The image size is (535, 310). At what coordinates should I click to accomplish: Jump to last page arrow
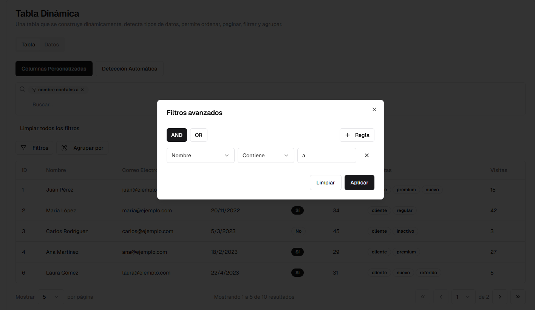[x=518, y=297]
